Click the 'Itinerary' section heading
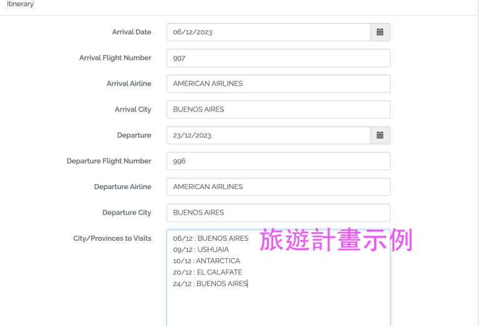This screenshot has height=326, width=479. point(20,4)
